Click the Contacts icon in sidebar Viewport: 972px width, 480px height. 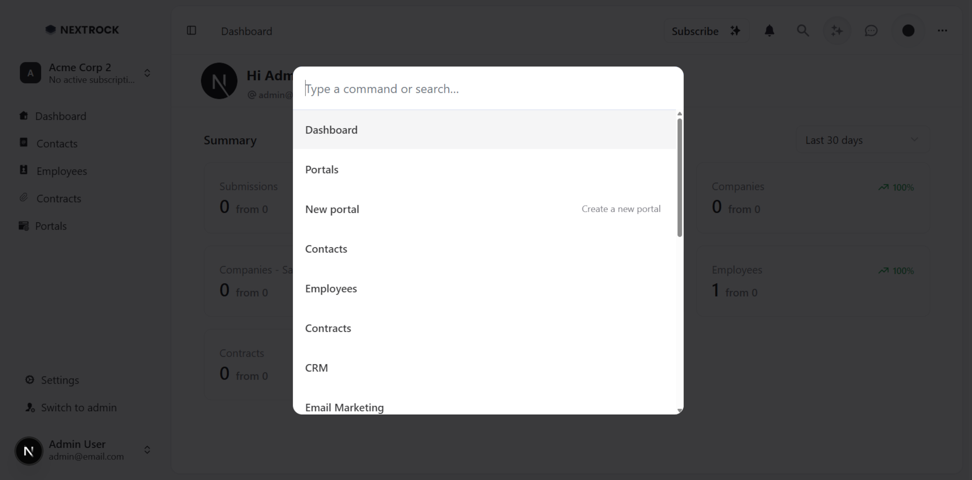(x=24, y=143)
